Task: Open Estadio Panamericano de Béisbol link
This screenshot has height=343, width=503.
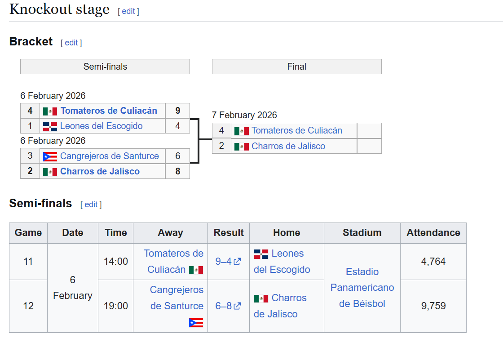Action: [x=362, y=288]
